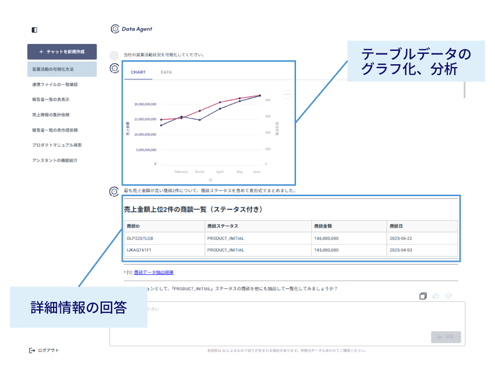Open the chart options ellipsis menu
The width and height of the screenshot is (495, 373).
287,94
